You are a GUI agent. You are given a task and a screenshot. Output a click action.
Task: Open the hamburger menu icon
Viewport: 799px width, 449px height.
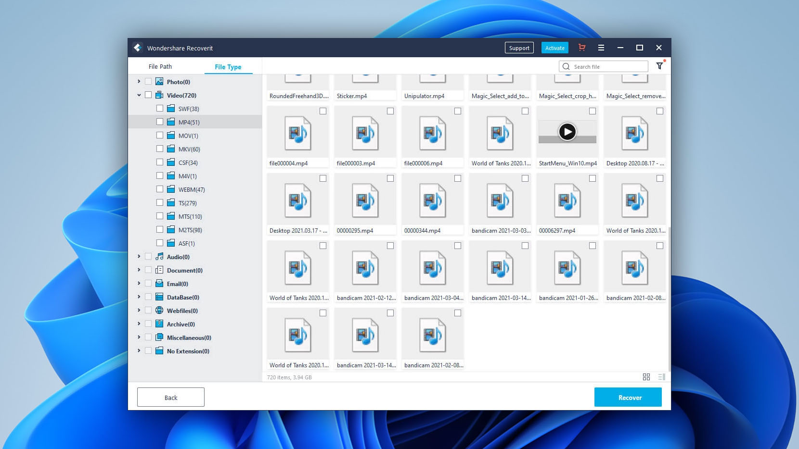601,48
